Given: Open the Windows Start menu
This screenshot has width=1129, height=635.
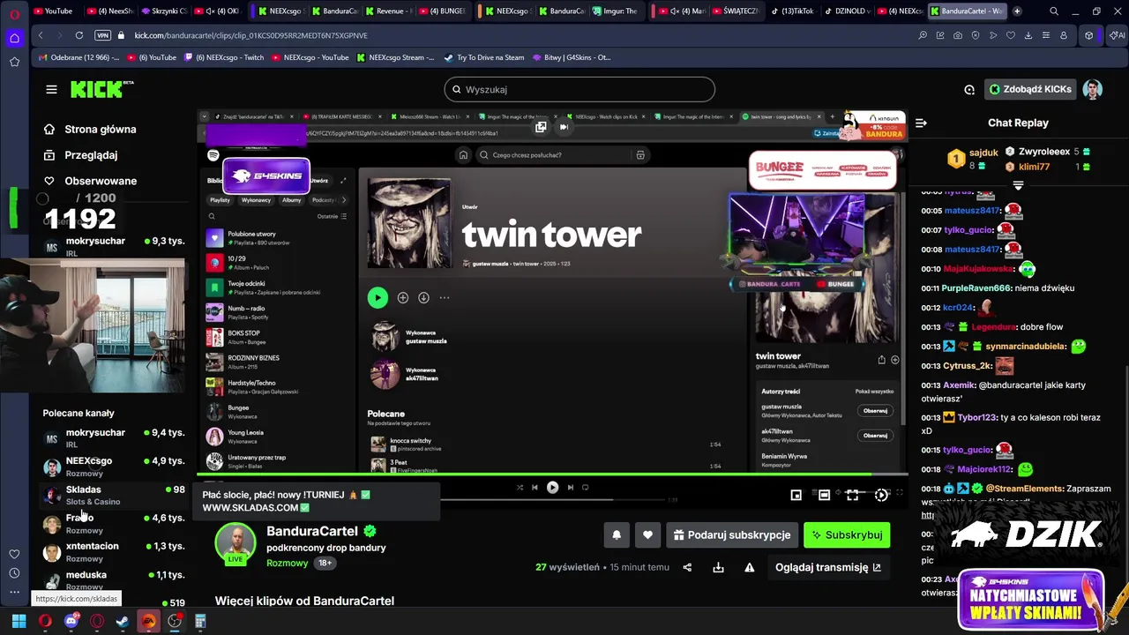Looking at the screenshot, I should [x=19, y=621].
